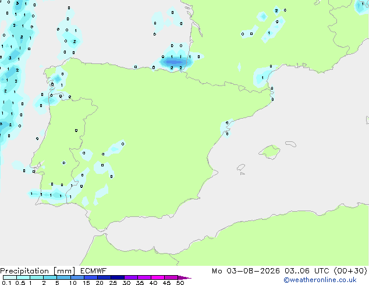Click the value 3 in top-left rain band
Screen dimensions: 369x285
[x=17, y=3]
